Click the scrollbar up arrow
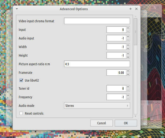 pos(136,16)
